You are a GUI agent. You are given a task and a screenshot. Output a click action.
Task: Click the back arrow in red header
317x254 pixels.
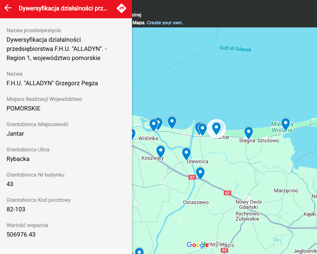pyautogui.click(x=8, y=8)
